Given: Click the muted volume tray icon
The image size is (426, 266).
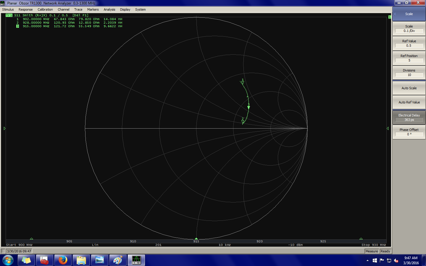Looking at the screenshot, I should click(x=396, y=260).
